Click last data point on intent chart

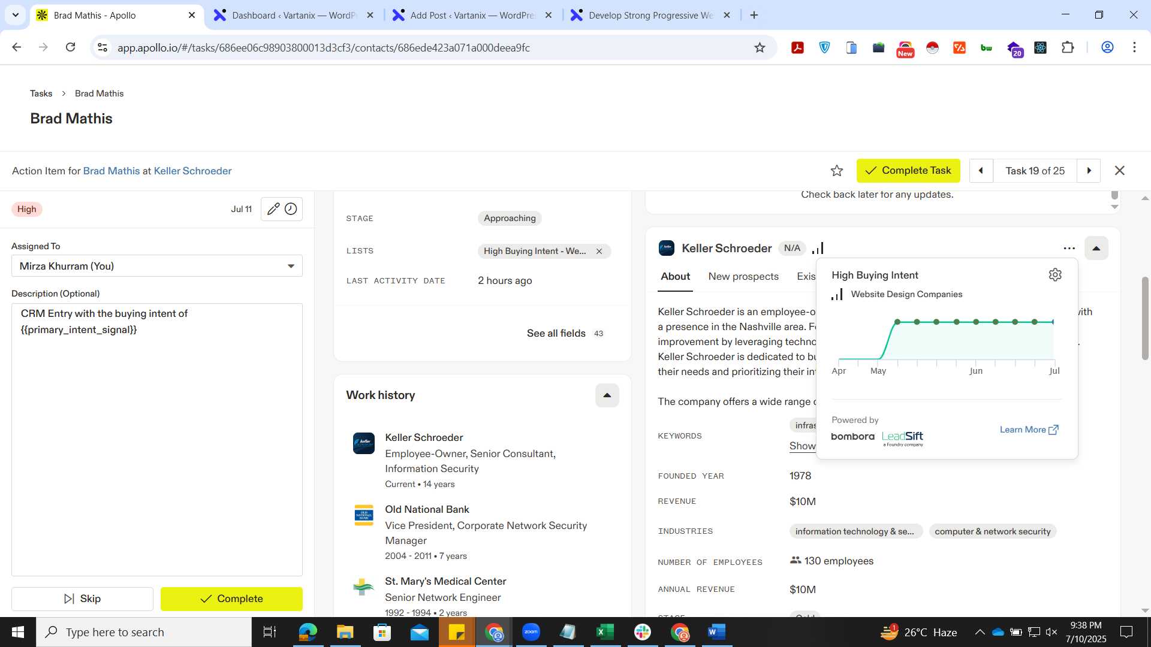1053,322
